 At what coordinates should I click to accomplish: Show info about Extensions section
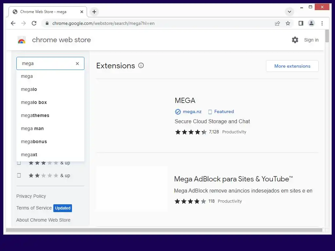click(x=141, y=65)
